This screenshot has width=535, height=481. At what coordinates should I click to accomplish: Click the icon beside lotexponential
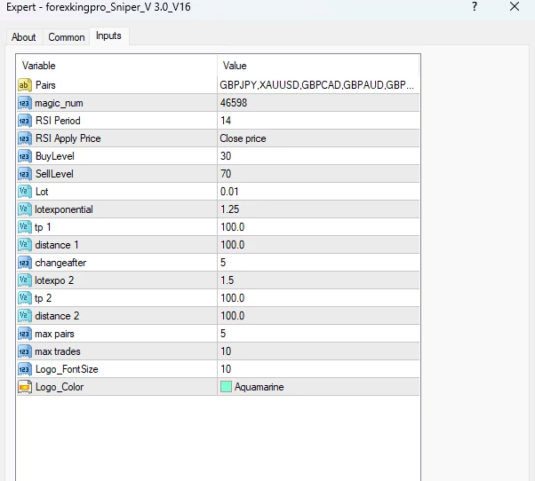pos(25,209)
